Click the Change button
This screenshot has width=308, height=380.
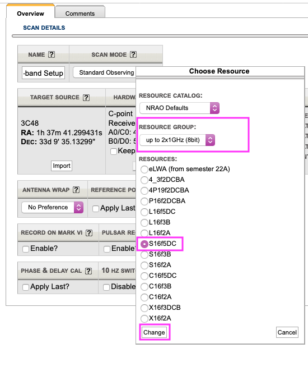point(154,332)
